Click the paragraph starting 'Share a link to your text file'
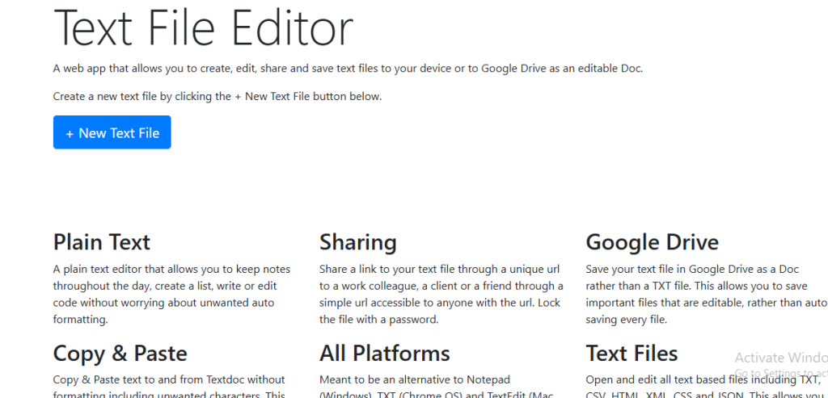 [441, 294]
